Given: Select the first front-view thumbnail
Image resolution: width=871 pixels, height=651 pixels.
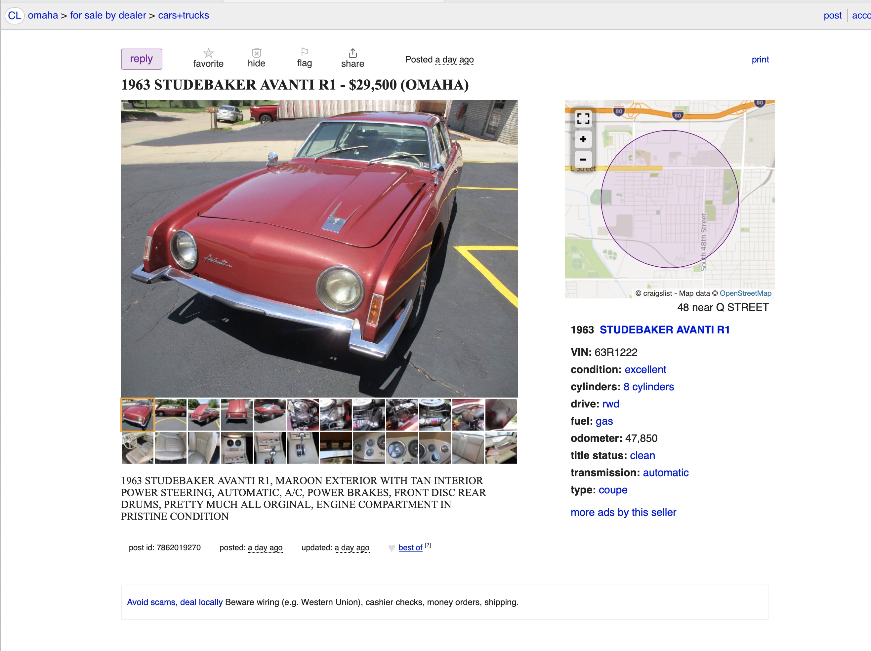Looking at the screenshot, I should click(138, 414).
